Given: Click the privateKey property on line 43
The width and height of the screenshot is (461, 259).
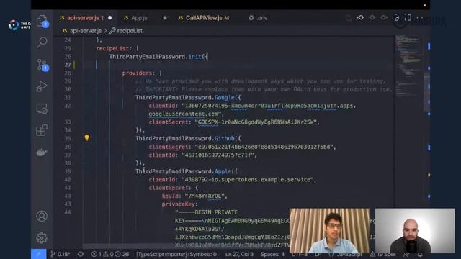Looking at the screenshot, I should point(178,204).
